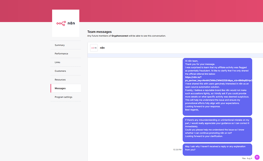Click the 10:39 PM timestamp
The width and height of the screenshot is (263, 161).
(177, 150)
